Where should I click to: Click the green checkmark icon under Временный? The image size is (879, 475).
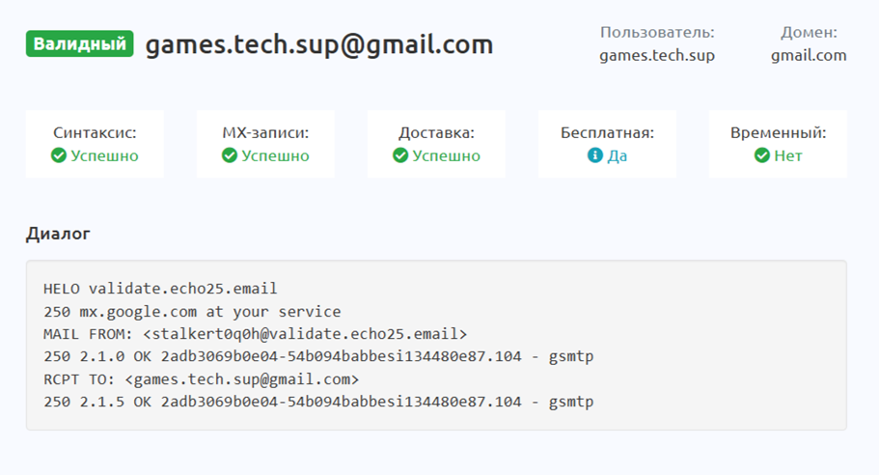pos(762,155)
